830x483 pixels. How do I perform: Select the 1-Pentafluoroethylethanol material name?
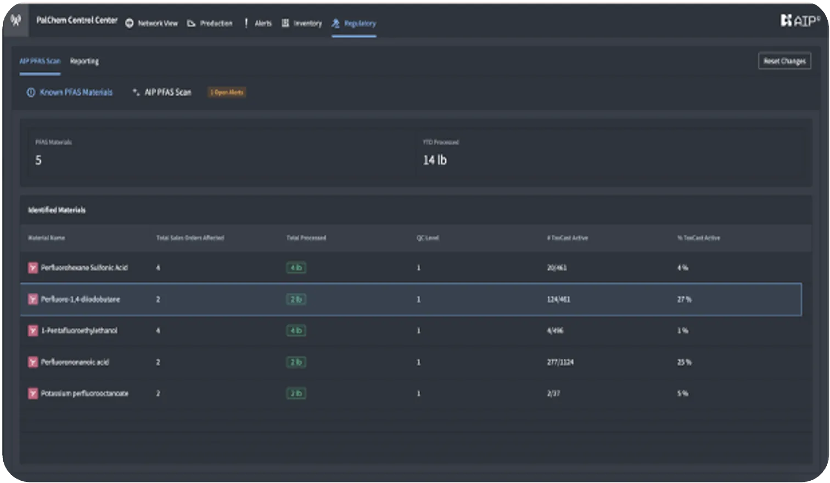coord(80,330)
